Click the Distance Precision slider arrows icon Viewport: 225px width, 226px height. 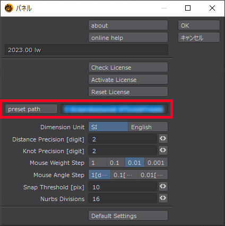click(x=163, y=138)
